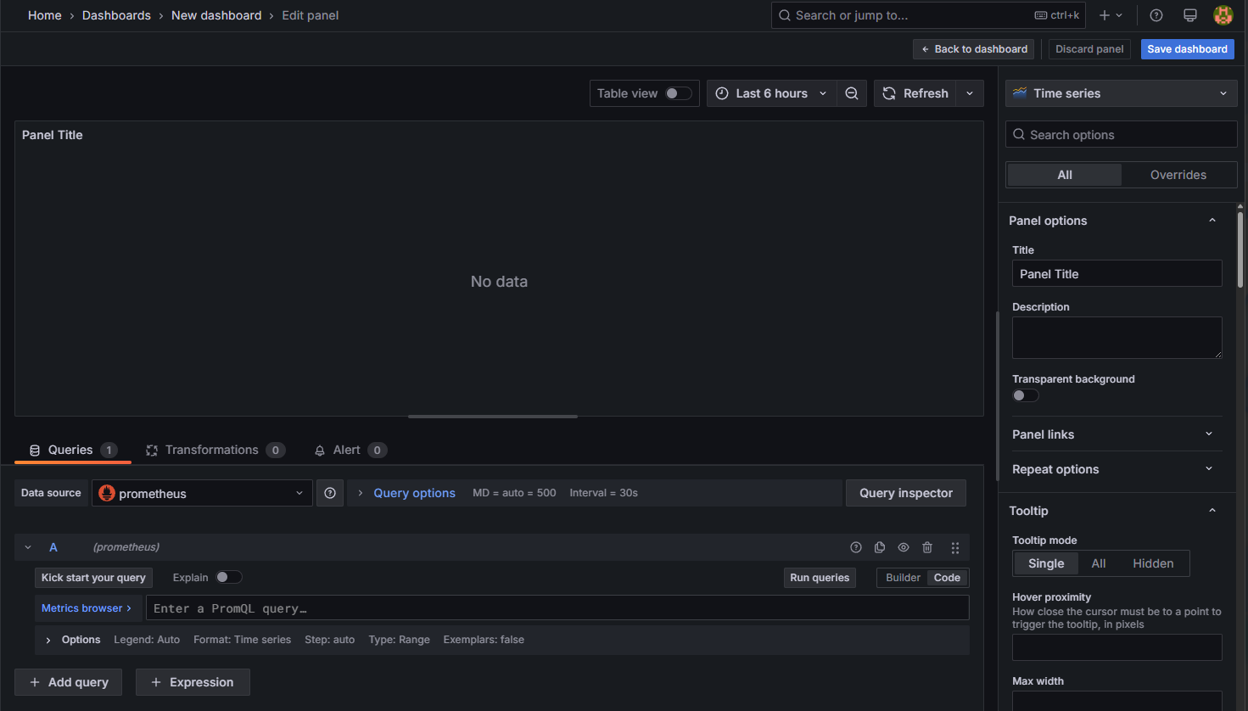Click the panel resize handle bar below the preview
Image resolution: width=1248 pixels, height=711 pixels.
coord(493,417)
